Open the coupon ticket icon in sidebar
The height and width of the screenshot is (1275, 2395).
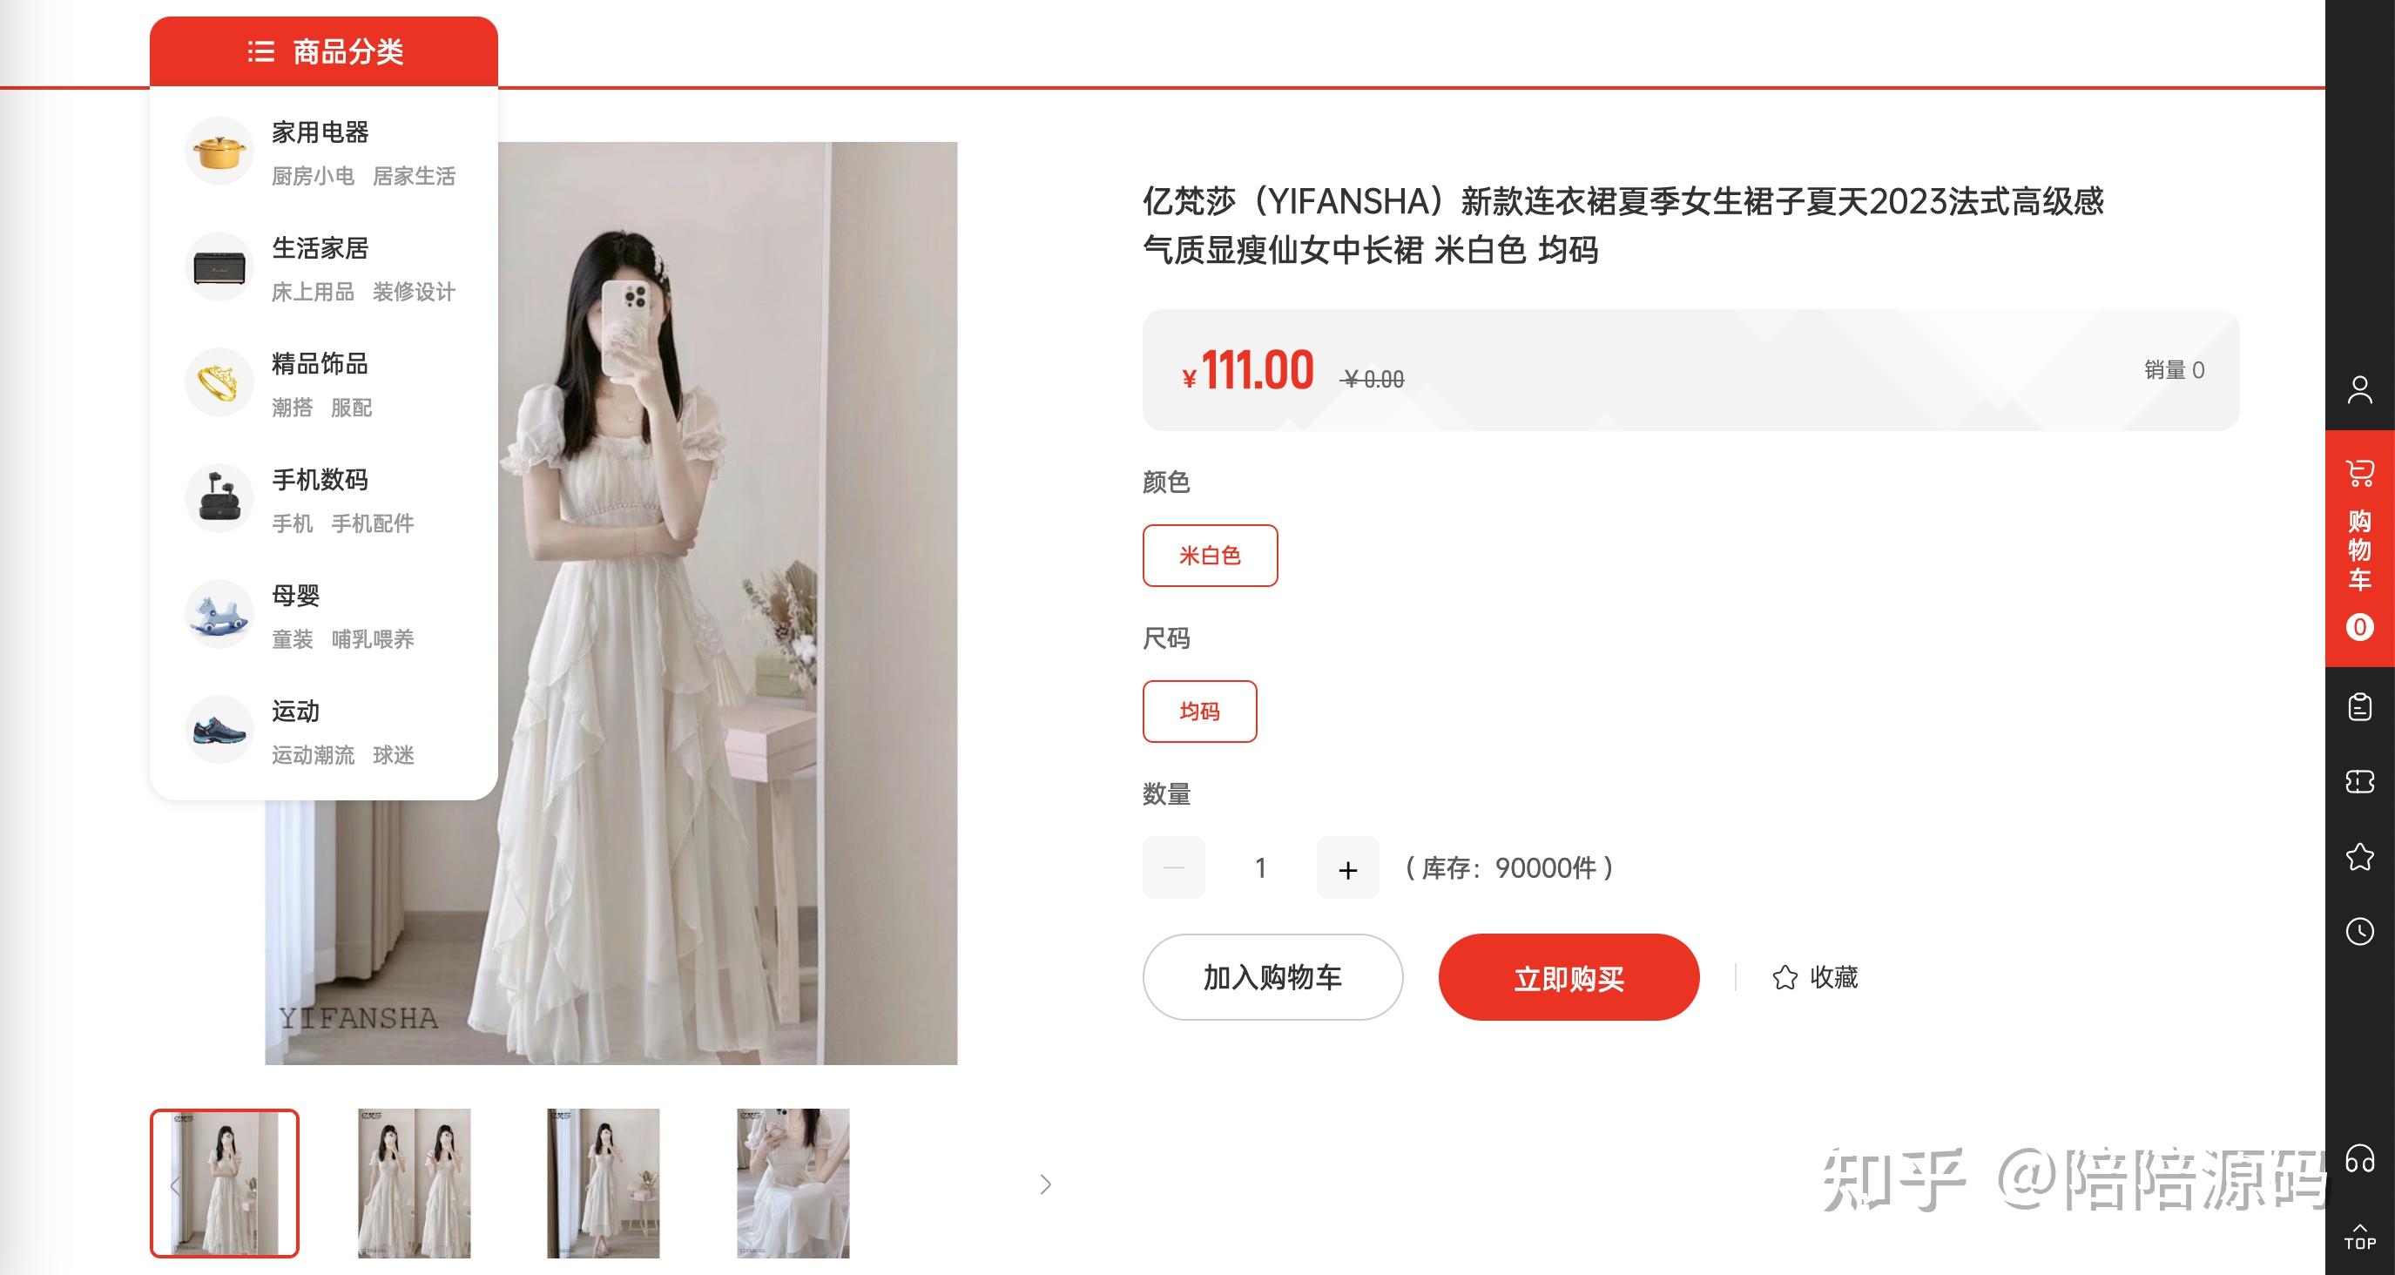click(x=2359, y=781)
